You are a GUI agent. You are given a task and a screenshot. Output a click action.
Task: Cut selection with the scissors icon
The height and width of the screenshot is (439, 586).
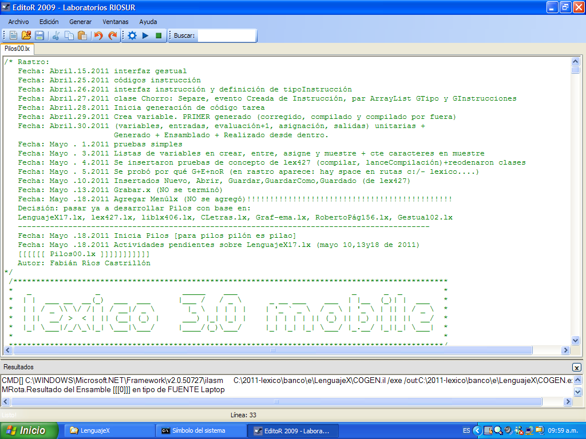tap(56, 35)
